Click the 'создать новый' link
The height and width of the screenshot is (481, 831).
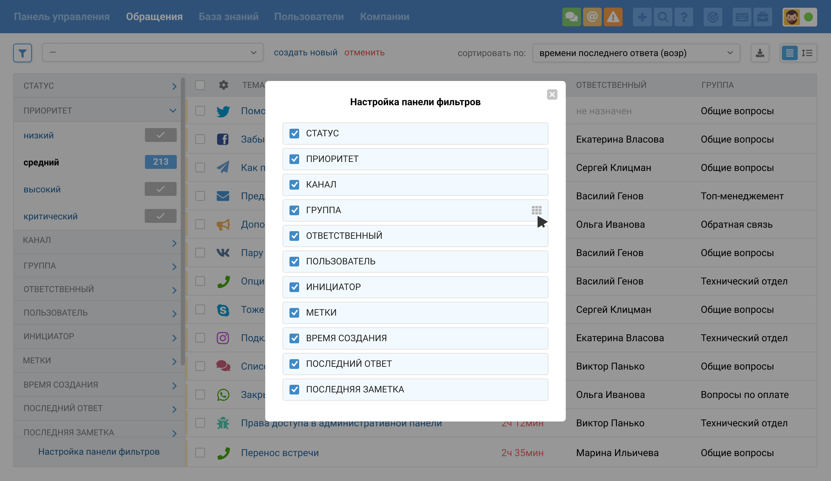tap(305, 53)
